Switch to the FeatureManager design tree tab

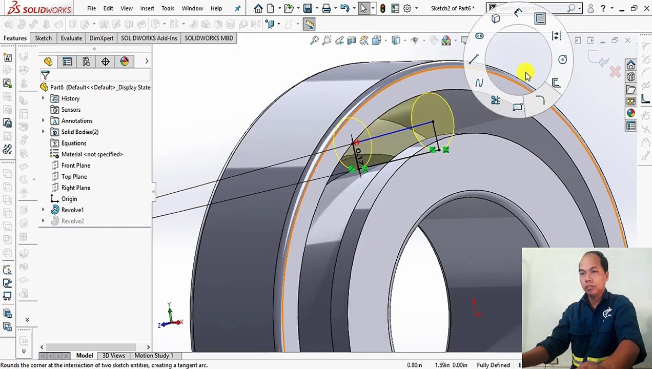point(48,61)
